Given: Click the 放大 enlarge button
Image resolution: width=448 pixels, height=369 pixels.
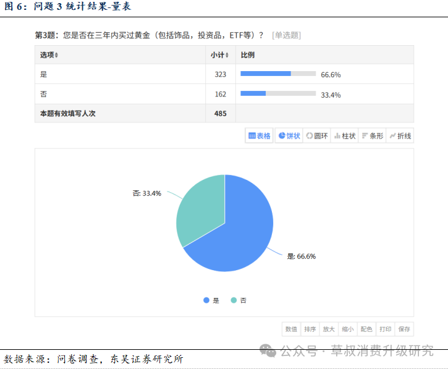Looking at the screenshot, I should [329, 329].
